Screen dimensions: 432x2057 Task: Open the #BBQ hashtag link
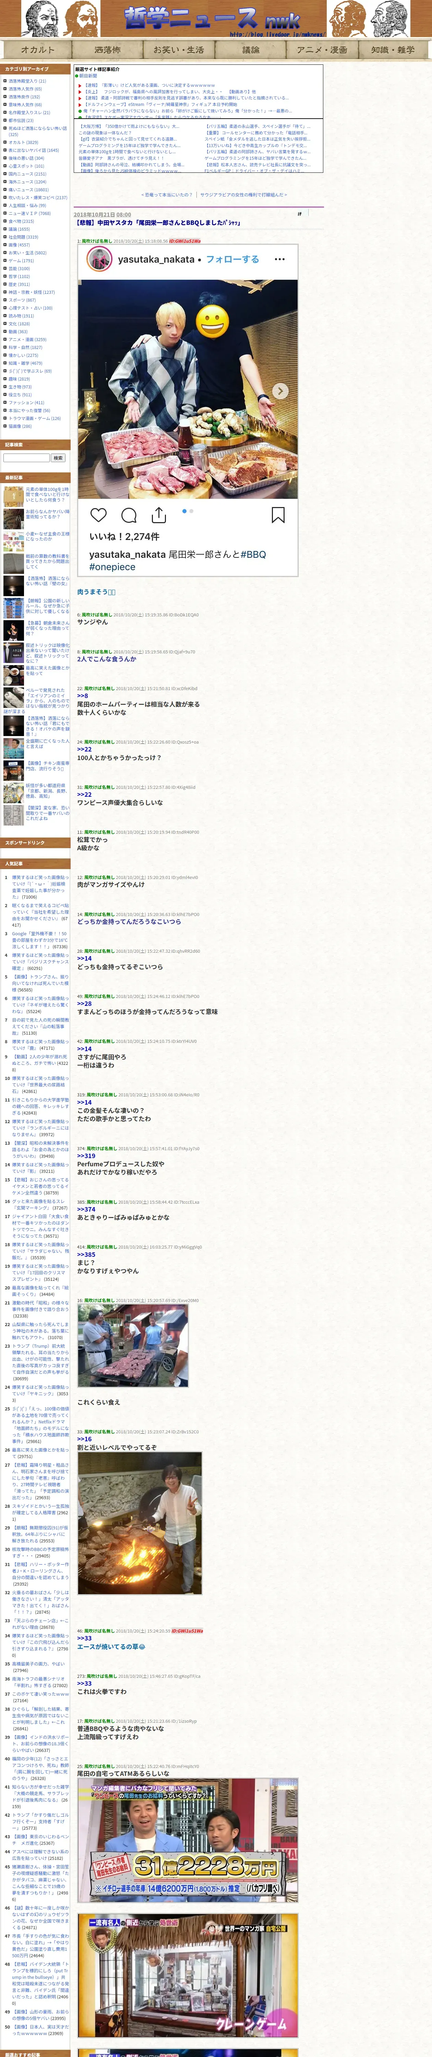tap(252, 554)
